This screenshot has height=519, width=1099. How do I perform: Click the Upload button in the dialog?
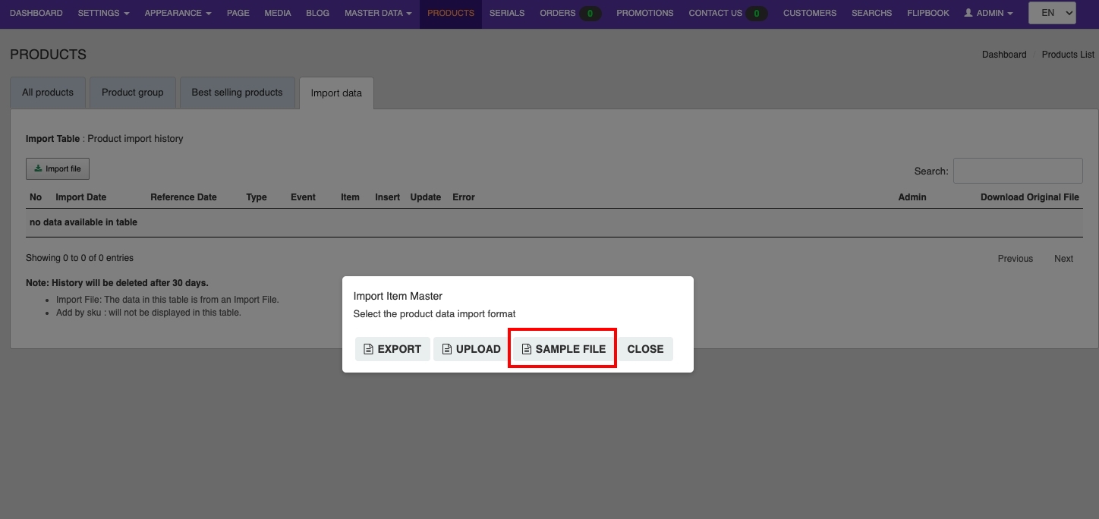(x=471, y=349)
